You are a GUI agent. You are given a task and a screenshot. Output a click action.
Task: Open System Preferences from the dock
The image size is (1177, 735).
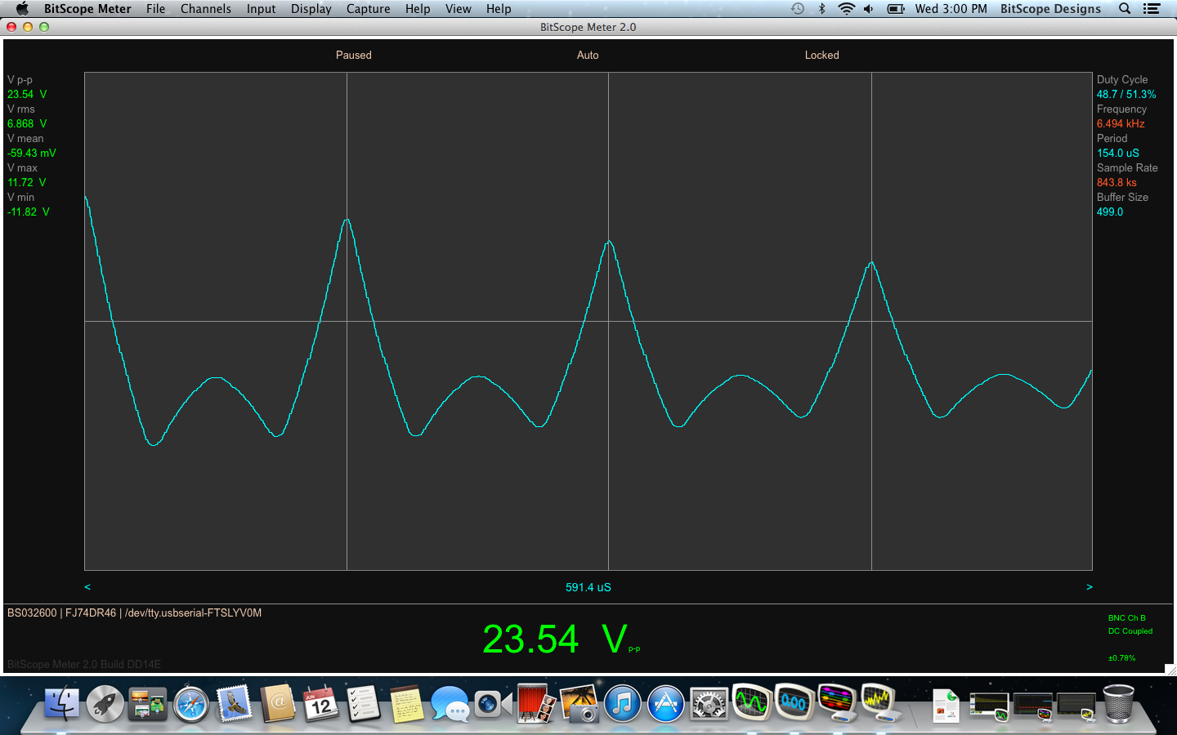709,704
